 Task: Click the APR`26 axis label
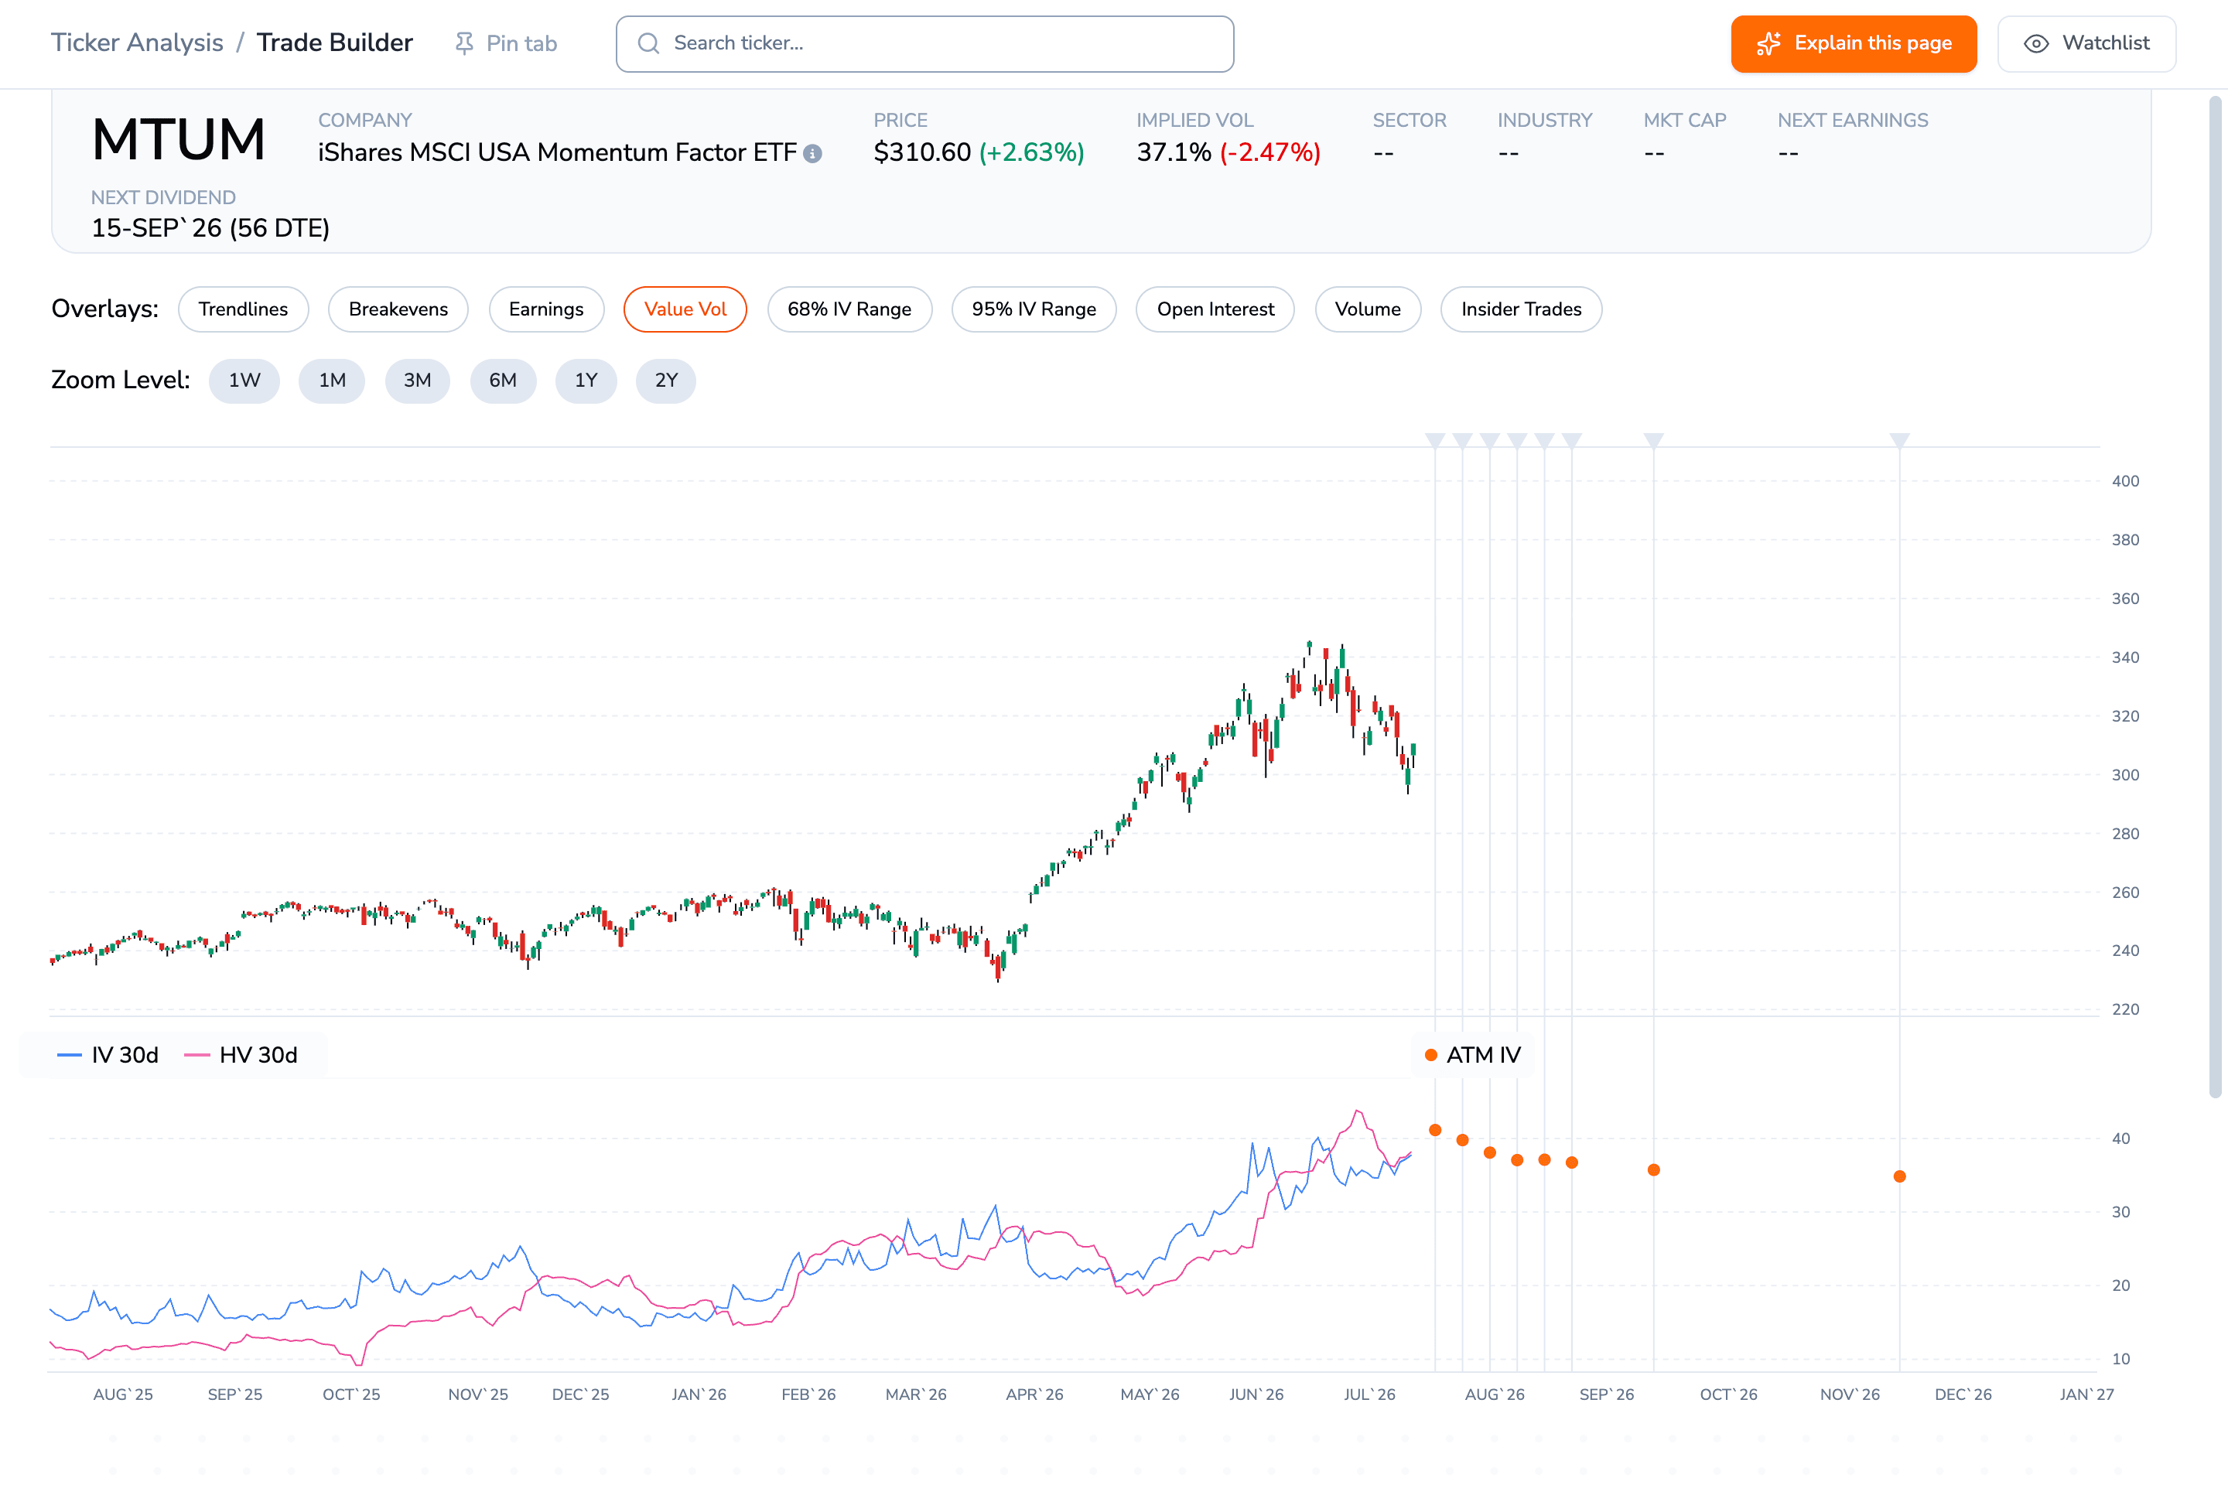point(1034,1394)
